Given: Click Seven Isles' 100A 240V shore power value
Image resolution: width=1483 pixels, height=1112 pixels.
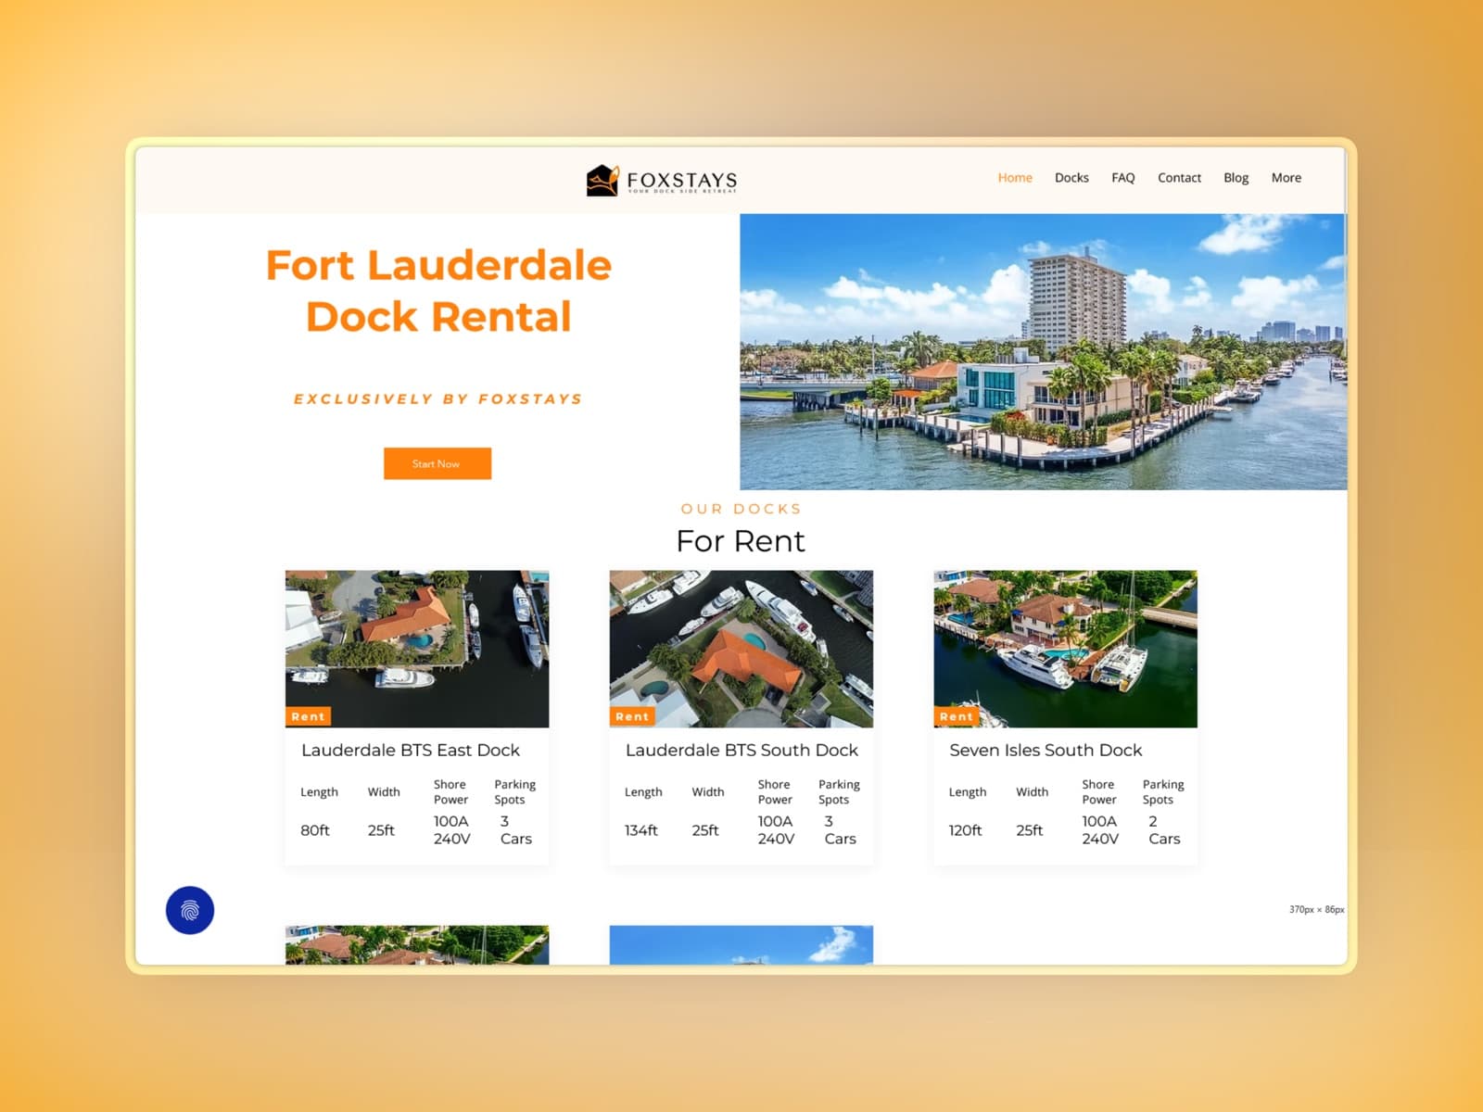Looking at the screenshot, I should pos(1100,830).
